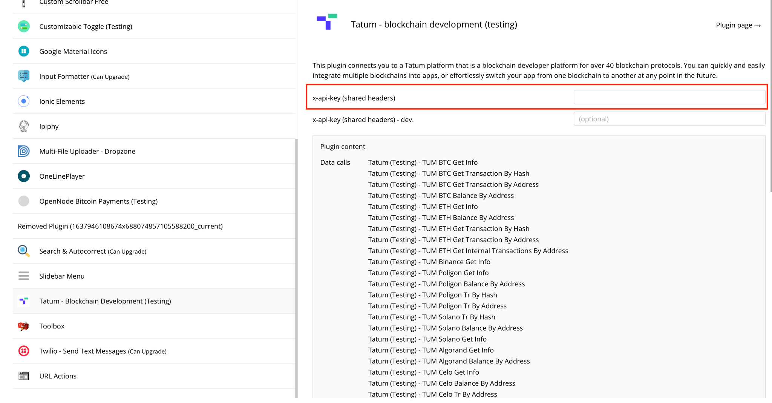Select Slidebar Menu plugin
This screenshot has height=403, width=772.
(154, 276)
